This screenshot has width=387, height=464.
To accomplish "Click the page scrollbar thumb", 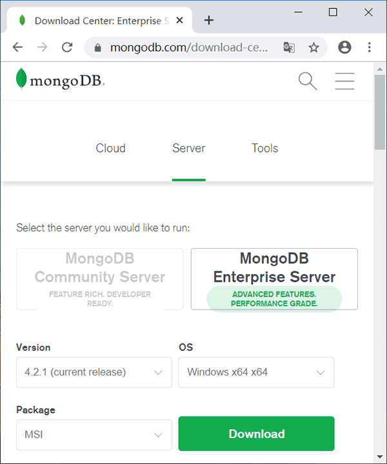I will (x=380, y=112).
